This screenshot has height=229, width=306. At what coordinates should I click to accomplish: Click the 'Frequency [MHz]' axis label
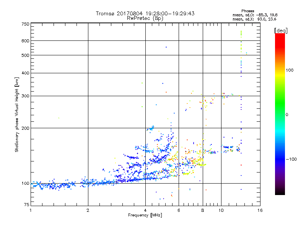click(145, 215)
